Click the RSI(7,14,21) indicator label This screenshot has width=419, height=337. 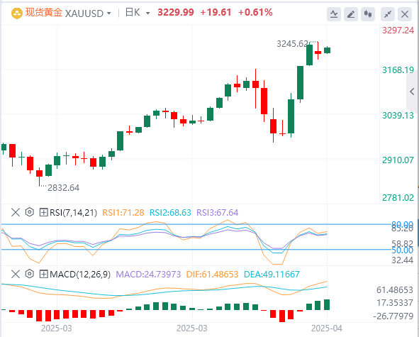[73, 213]
